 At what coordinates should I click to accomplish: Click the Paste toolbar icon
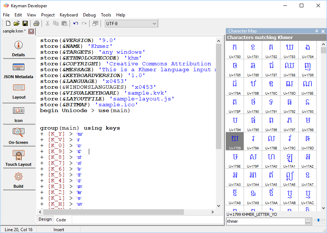point(64,23)
